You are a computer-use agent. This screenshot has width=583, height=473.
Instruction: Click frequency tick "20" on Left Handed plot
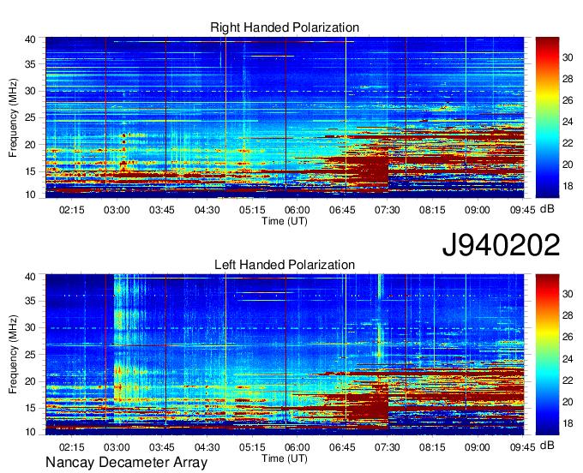30,381
